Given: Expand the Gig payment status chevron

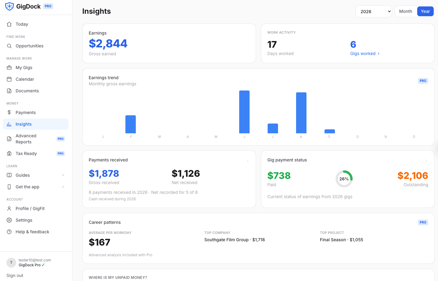Looking at the screenshot, I should [x=426, y=161].
